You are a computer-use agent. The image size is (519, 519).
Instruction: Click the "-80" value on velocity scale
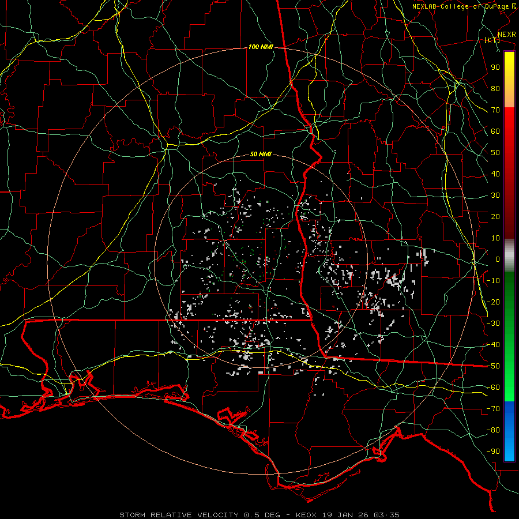coord(493,430)
